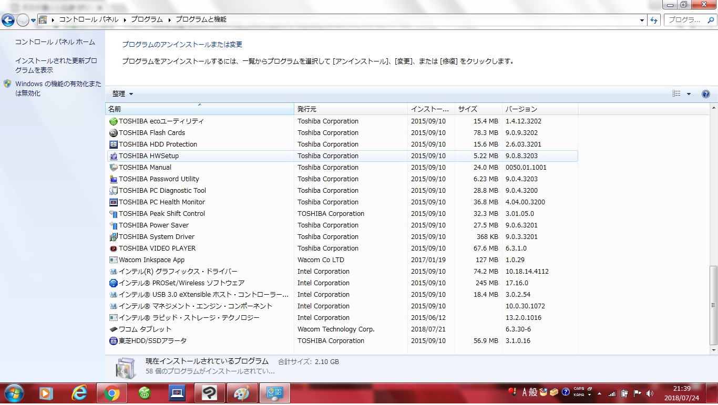This screenshot has width=718, height=405.
Task: Open Windows の機能の有効化または無効化 link
Action: coord(58,89)
